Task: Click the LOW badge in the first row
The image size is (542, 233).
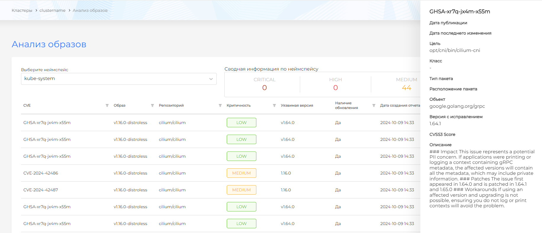Action: [241, 123]
